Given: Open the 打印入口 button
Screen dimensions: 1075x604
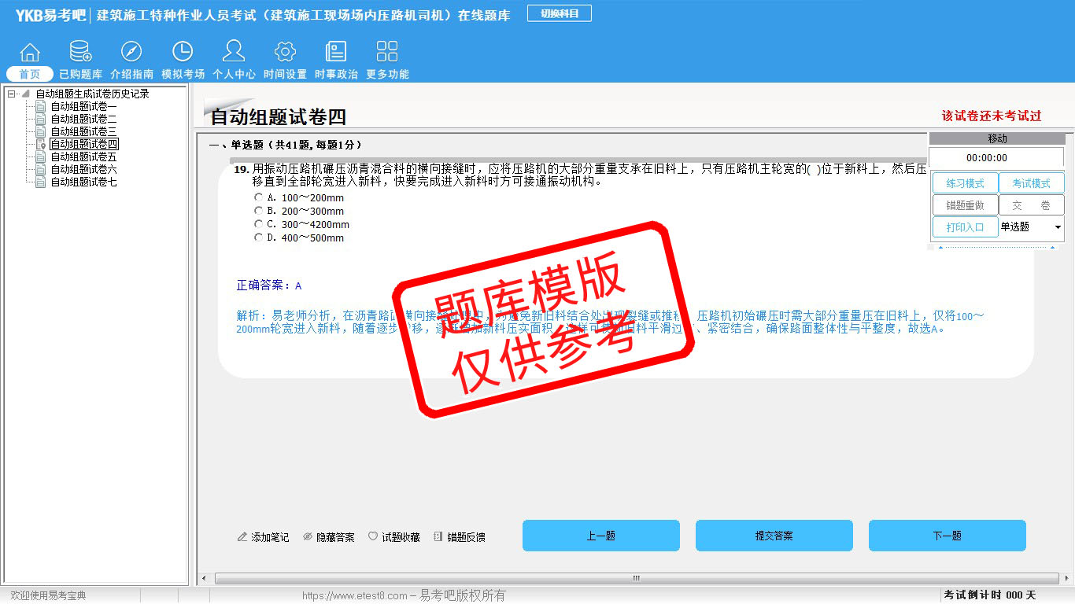Looking at the screenshot, I should click(965, 227).
